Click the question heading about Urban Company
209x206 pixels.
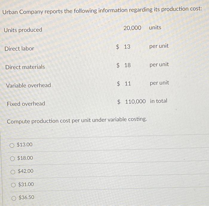(x=102, y=10)
